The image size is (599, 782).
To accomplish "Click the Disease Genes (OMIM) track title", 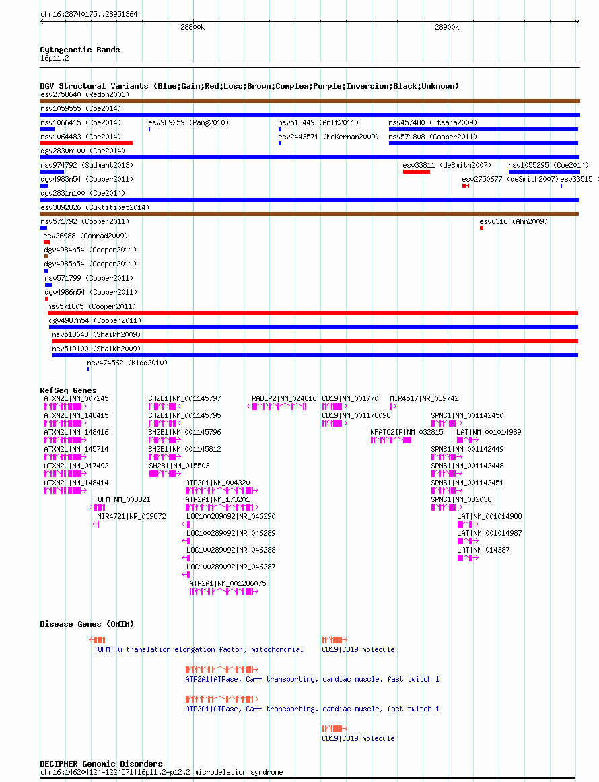I will [x=87, y=624].
